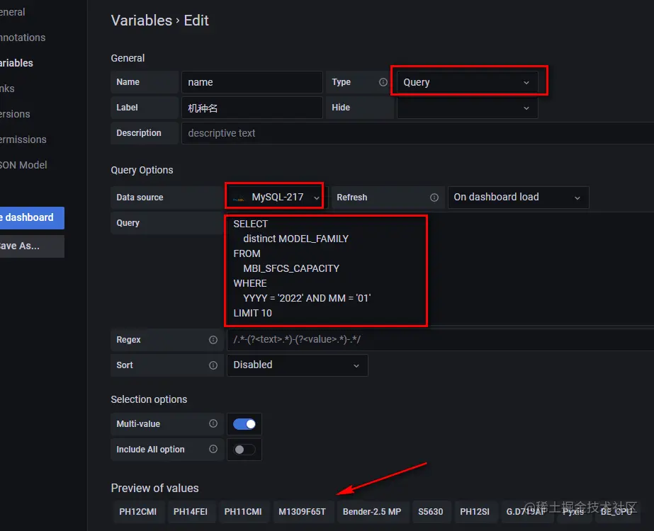Click the distinct MODEL_FAMILY line in query

(x=295, y=239)
